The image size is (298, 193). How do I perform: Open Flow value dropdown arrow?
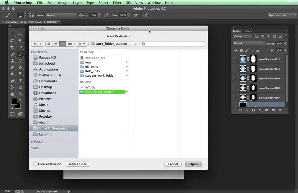tap(129, 15)
